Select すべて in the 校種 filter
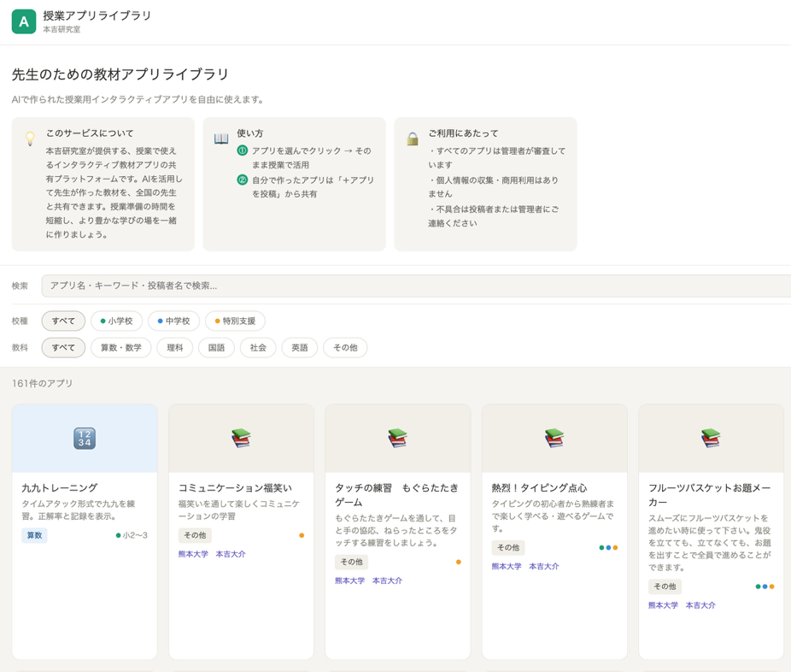 (x=63, y=321)
